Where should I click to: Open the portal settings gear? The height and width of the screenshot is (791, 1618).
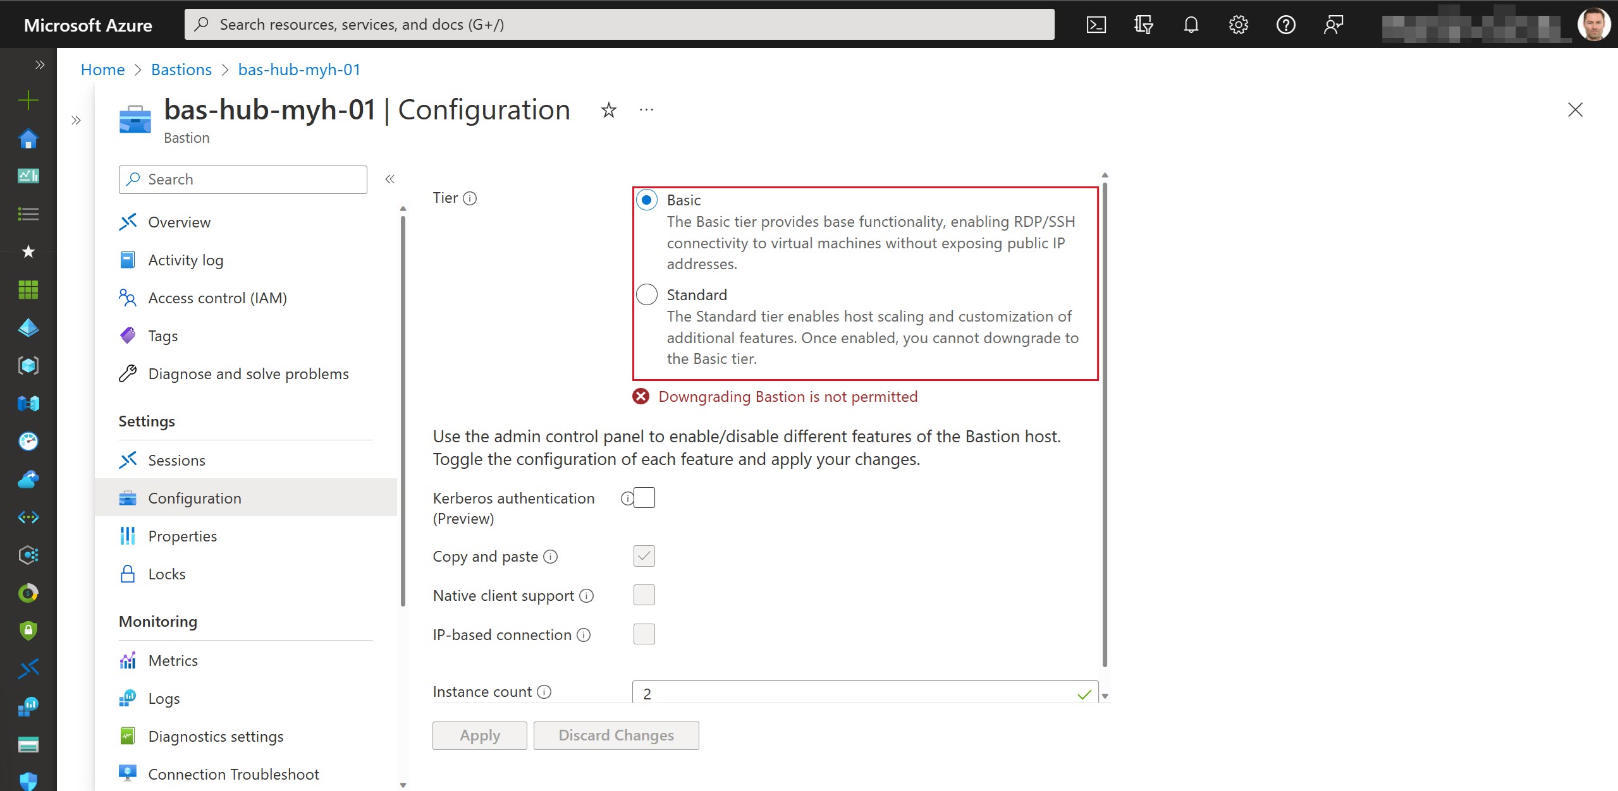(1239, 24)
